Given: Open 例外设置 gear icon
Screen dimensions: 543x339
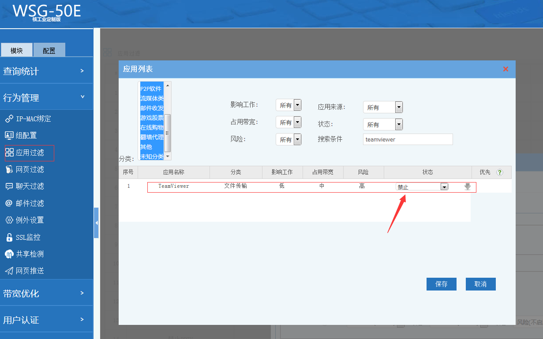Looking at the screenshot, I should [9, 220].
